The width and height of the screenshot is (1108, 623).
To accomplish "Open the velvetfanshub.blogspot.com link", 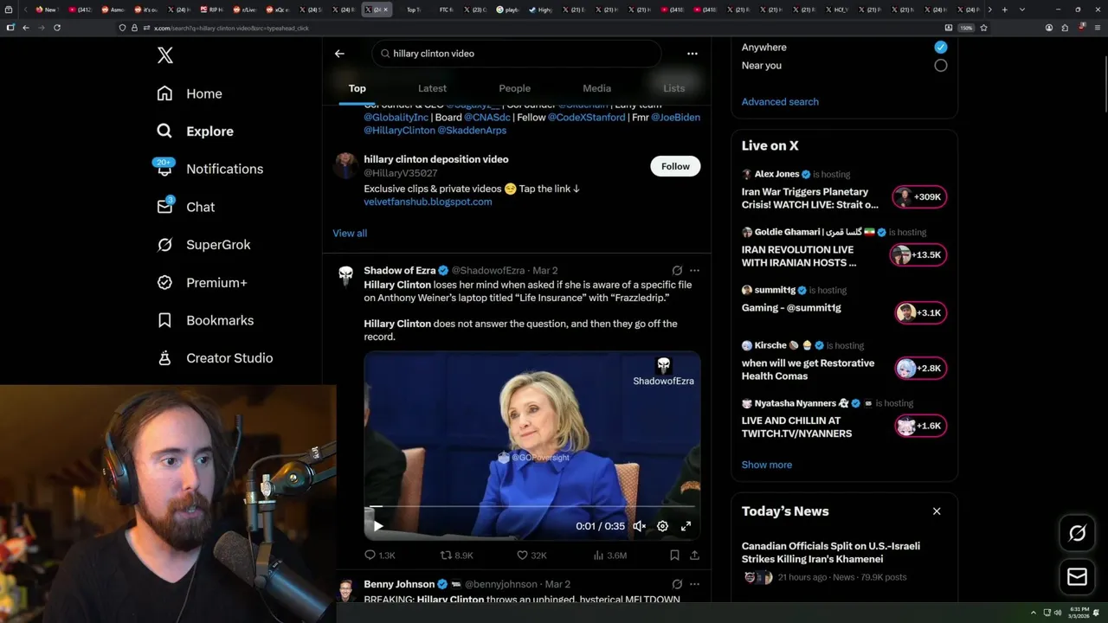I will (428, 202).
